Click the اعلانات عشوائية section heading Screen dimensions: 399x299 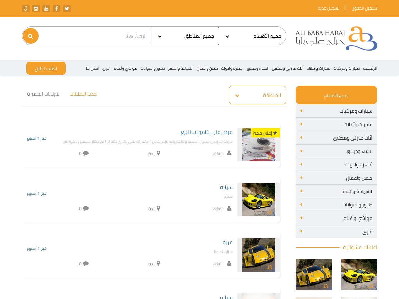click(x=360, y=247)
